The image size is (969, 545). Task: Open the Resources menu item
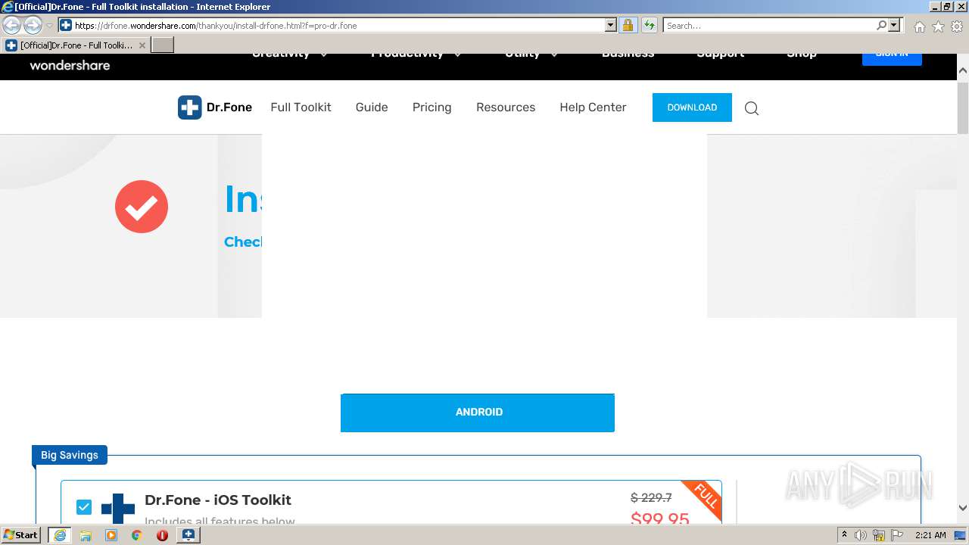tap(506, 107)
